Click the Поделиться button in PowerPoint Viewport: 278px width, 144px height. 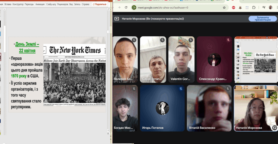pyautogui.click(x=99, y=4)
